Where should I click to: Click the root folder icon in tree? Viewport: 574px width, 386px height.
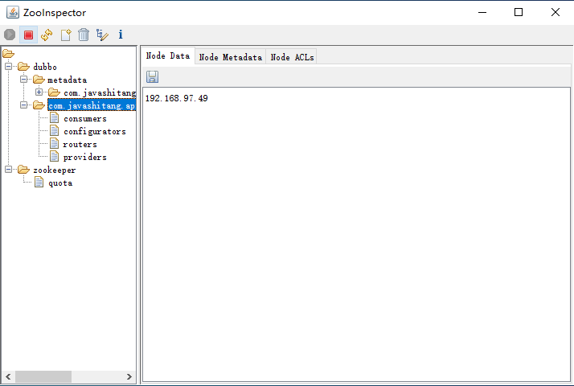[9, 54]
